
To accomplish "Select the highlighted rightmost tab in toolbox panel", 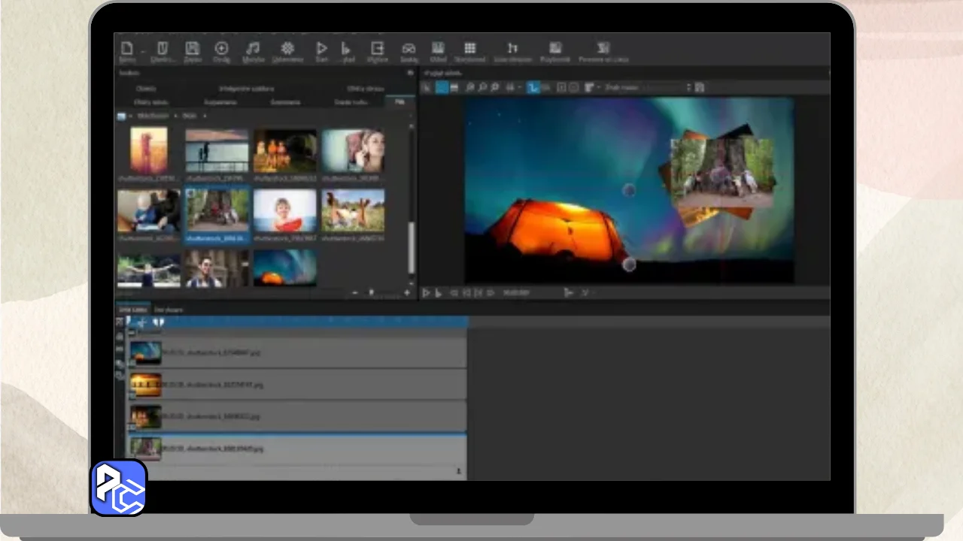I will click(x=399, y=101).
